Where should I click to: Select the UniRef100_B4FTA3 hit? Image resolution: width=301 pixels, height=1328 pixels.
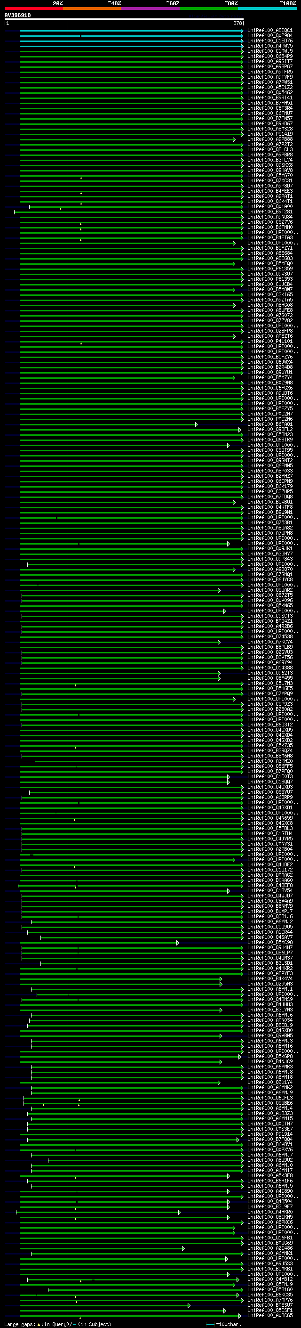click(x=269, y=237)
